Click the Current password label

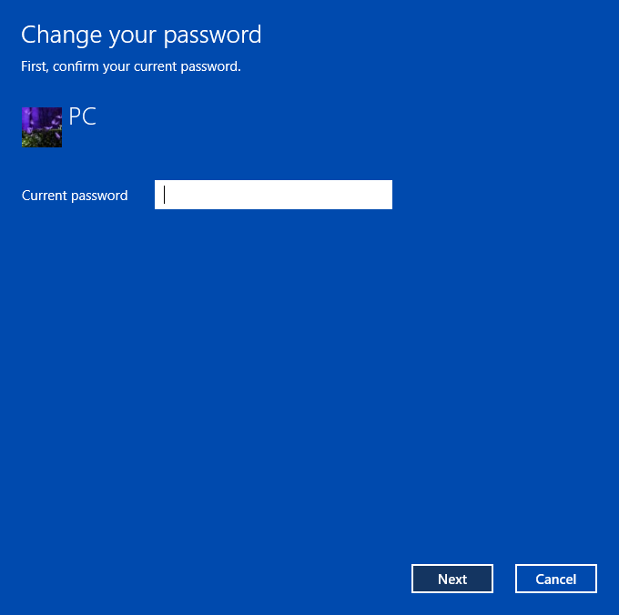(75, 196)
